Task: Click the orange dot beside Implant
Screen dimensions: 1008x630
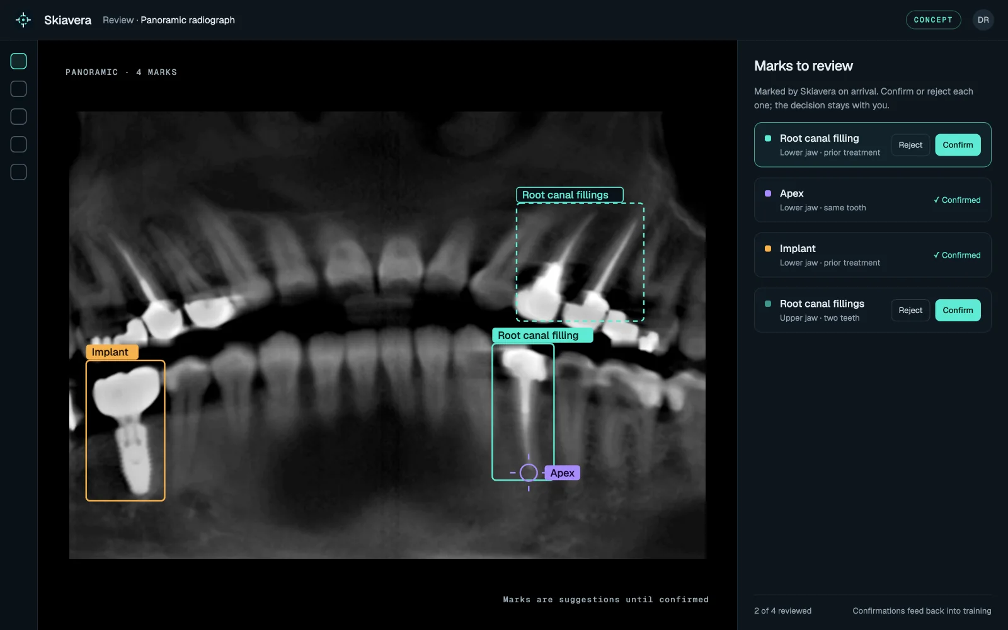Action: click(768, 249)
